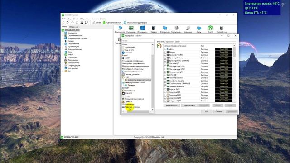The height and width of the screenshot is (163, 290).
Task: Enable the Соотношение DRAM:FSB checkbox
Action: [x=165, y=83]
